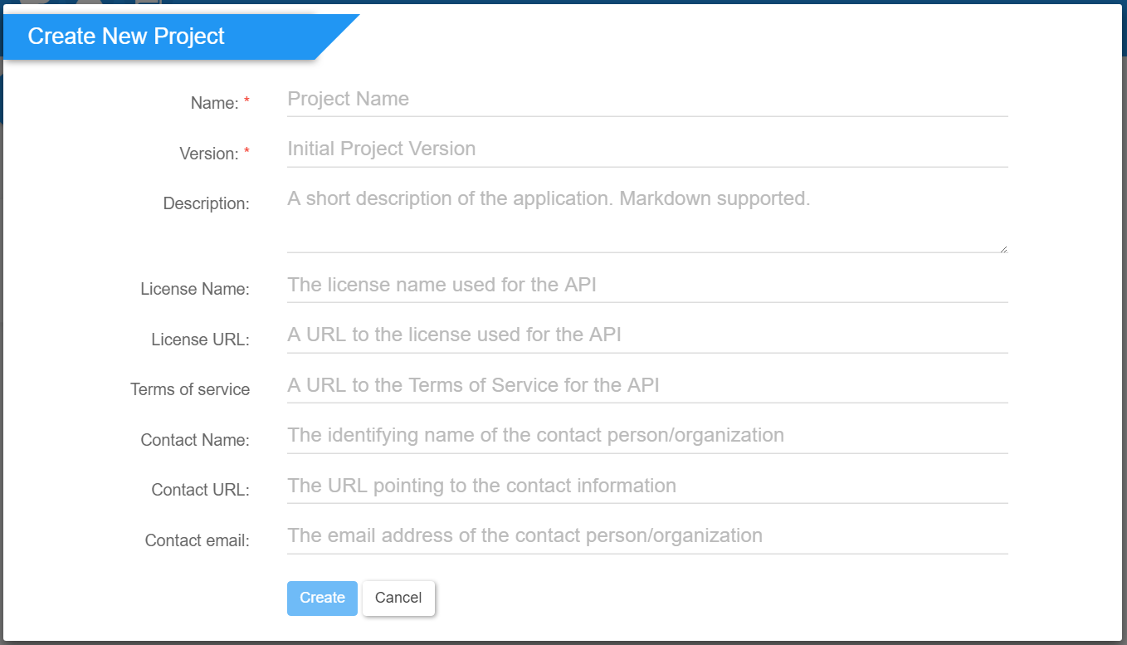Focus the Terms of Service URL field
Image resolution: width=1127 pixels, height=645 pixels.
pyautogui.click(x=647, y=386)
